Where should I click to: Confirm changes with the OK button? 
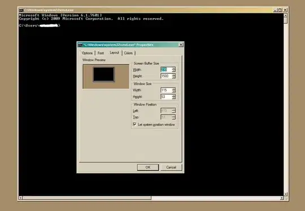coord(148,168)
